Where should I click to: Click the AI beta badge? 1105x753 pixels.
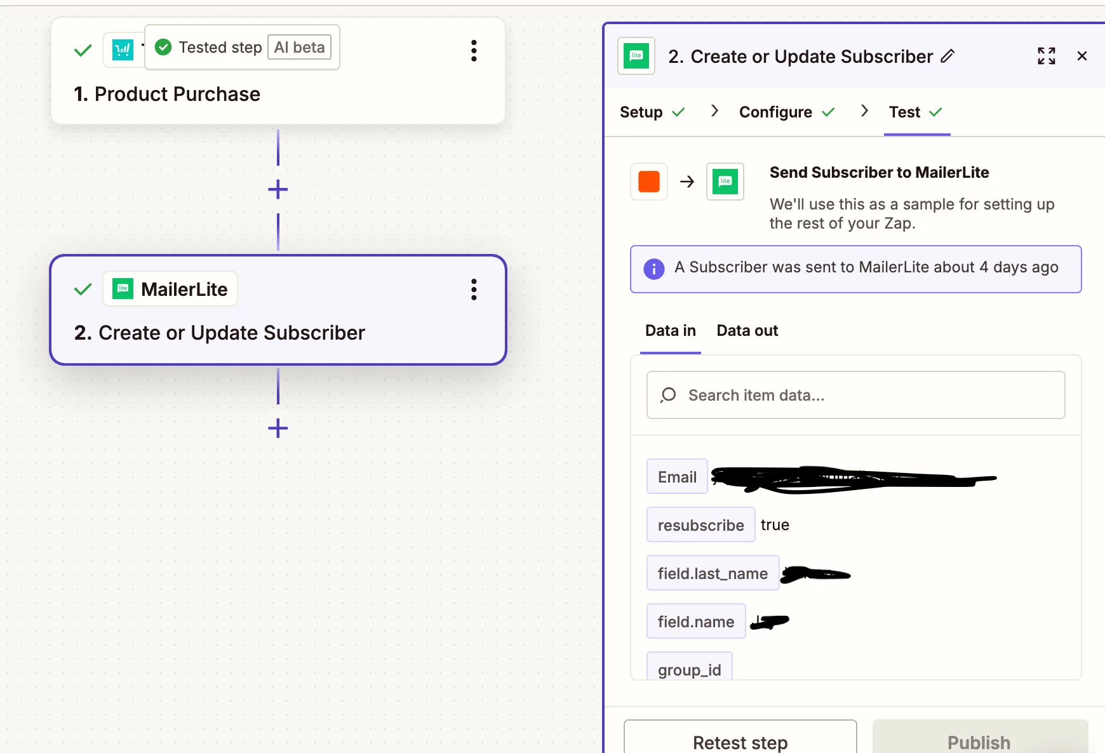click(x=299, y=47)
